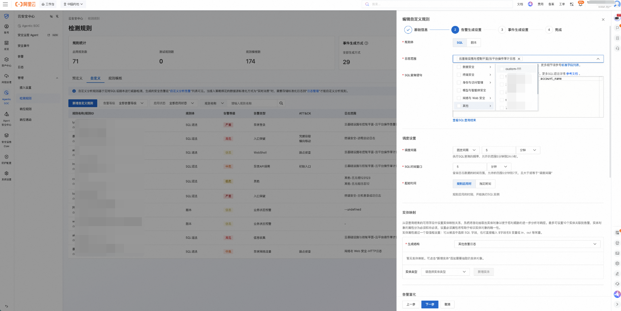Open the AI assistant icon in top bar

pos(530,4)
